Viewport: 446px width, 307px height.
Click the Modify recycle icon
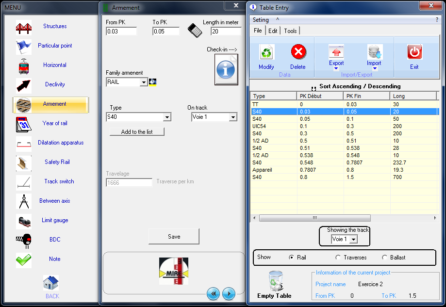266,52
